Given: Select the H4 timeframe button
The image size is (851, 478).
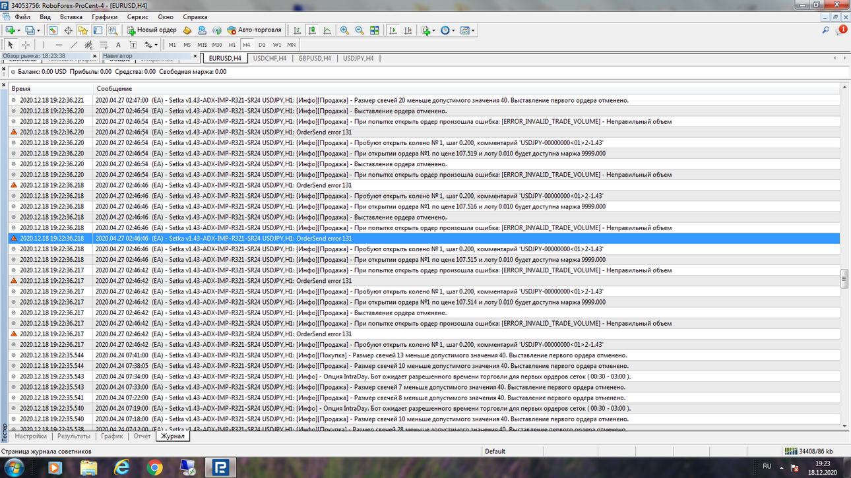Looking at the screenshot, I should [x=247, y=45].
